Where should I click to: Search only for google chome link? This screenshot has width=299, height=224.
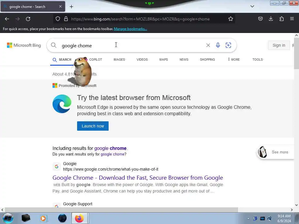pos(112,154)
